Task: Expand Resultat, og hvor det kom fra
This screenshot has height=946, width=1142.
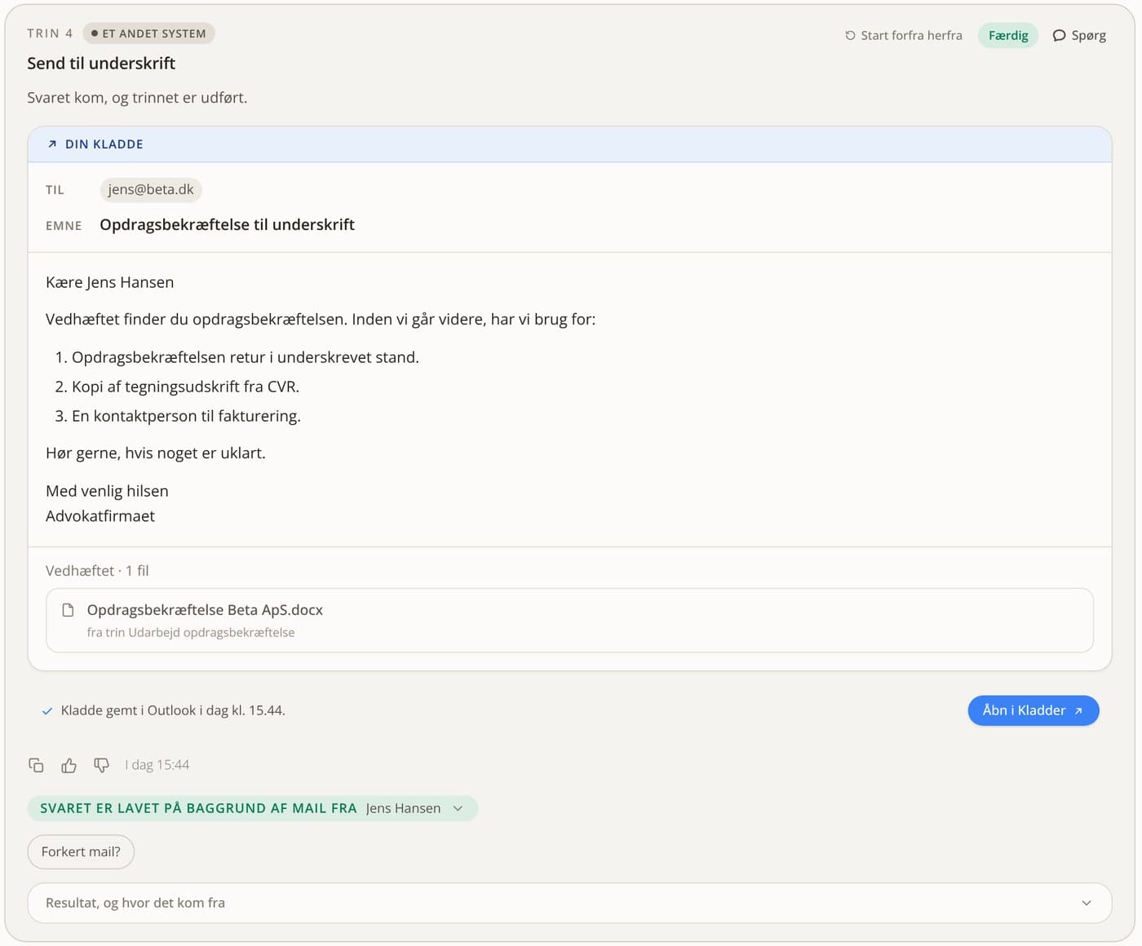Action: pyautogui.click(x=569, y=903)
